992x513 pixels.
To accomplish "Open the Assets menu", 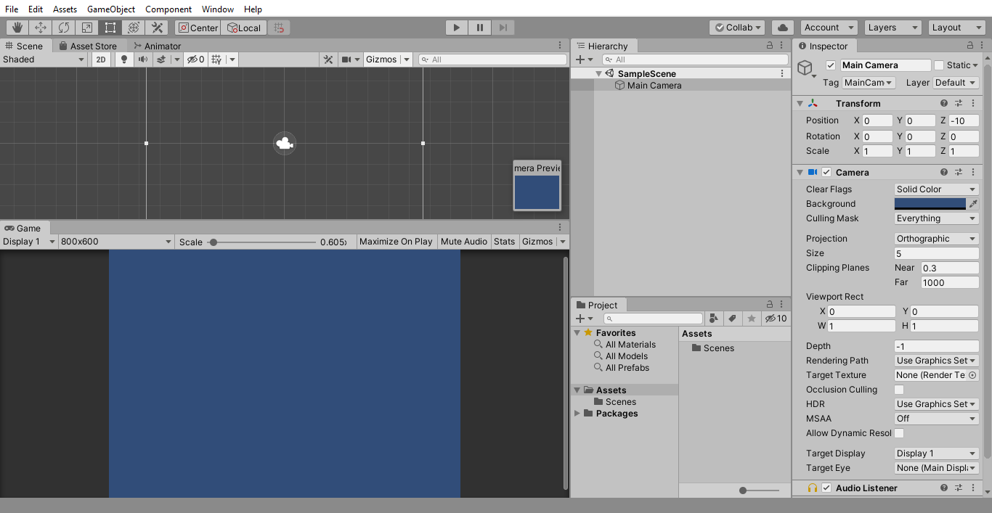I will (x=65, y=9).
